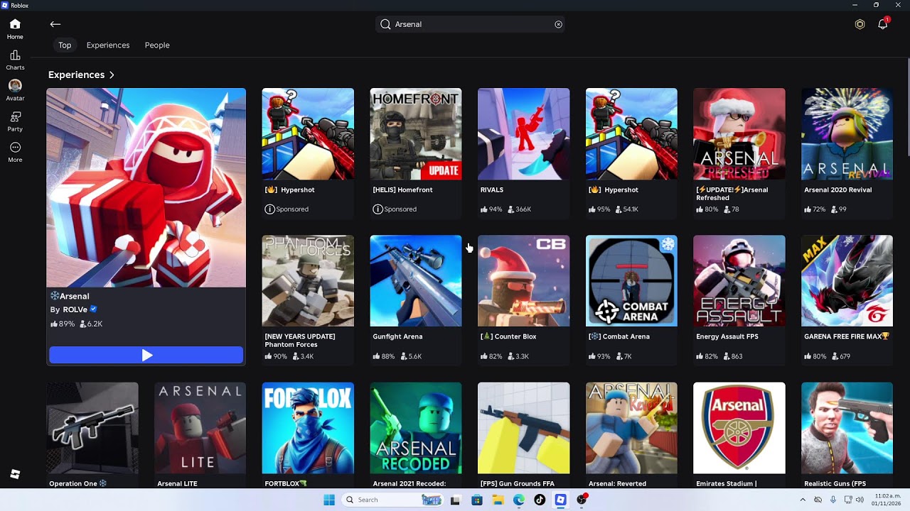This screenshot has height=511, width=910.
Task: Click the Arsenal search field
Action: pyautogui.click(x=471, y=24)
